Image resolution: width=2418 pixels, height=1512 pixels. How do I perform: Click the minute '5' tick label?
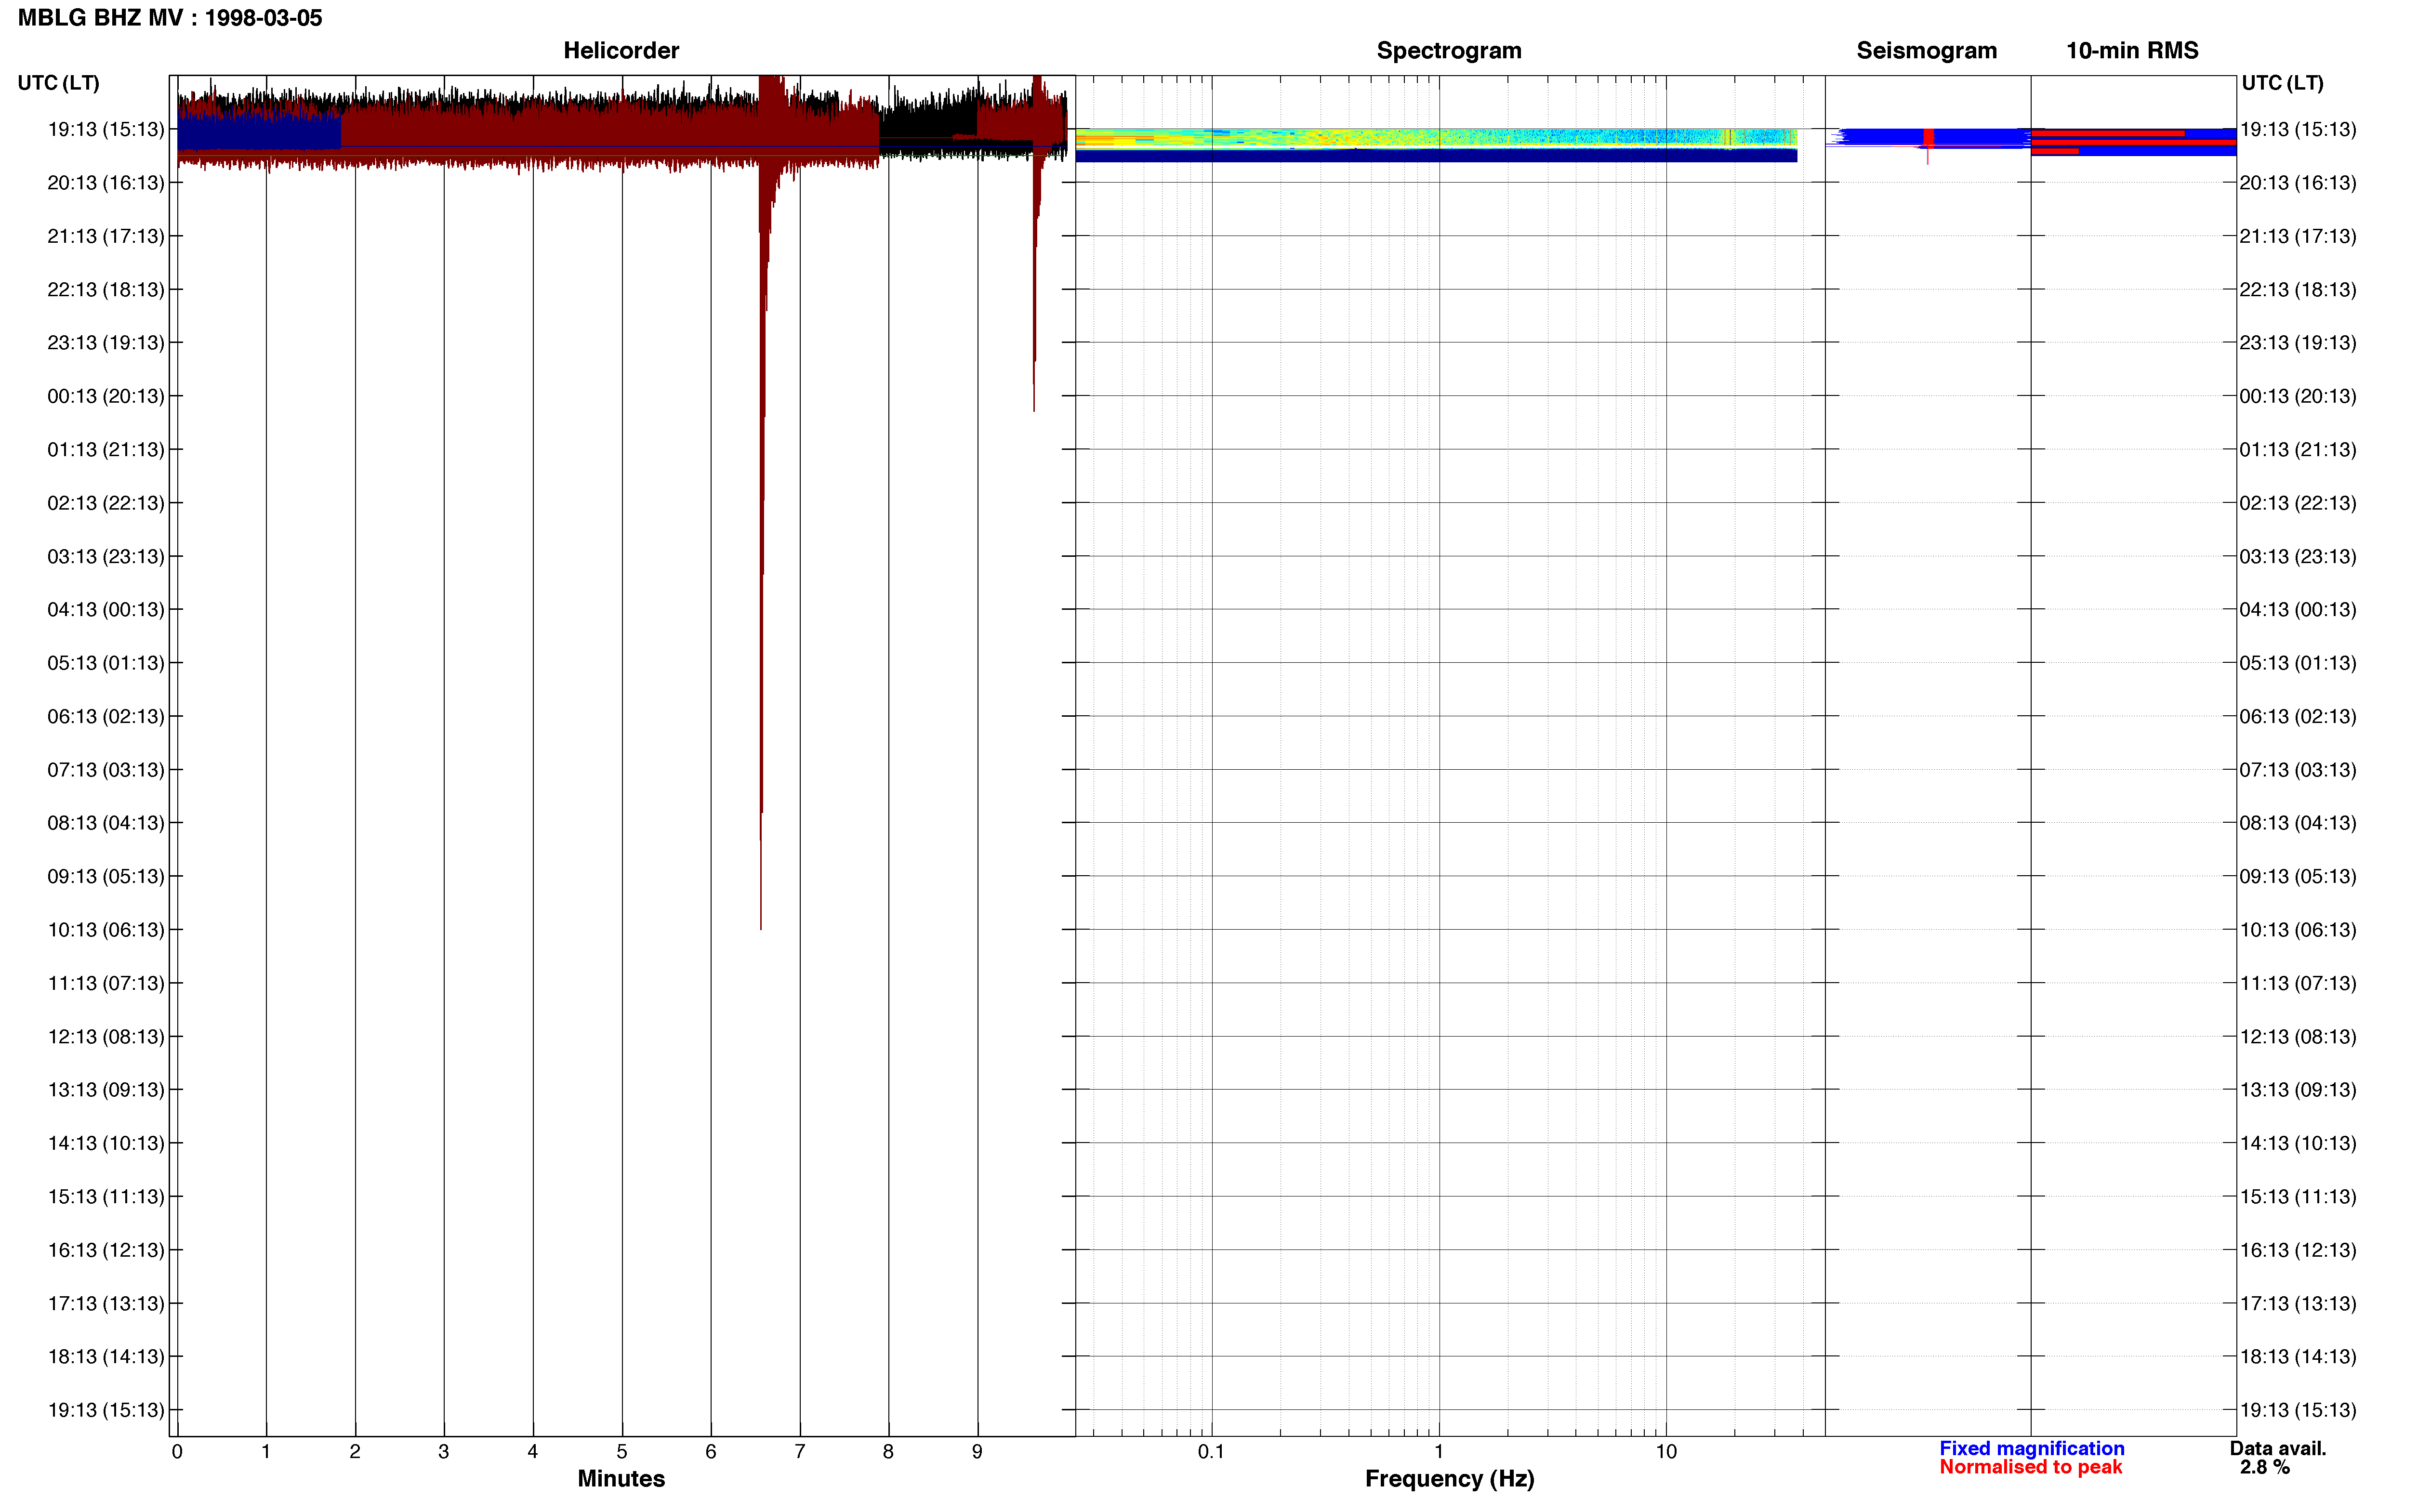click(621, 1451)
